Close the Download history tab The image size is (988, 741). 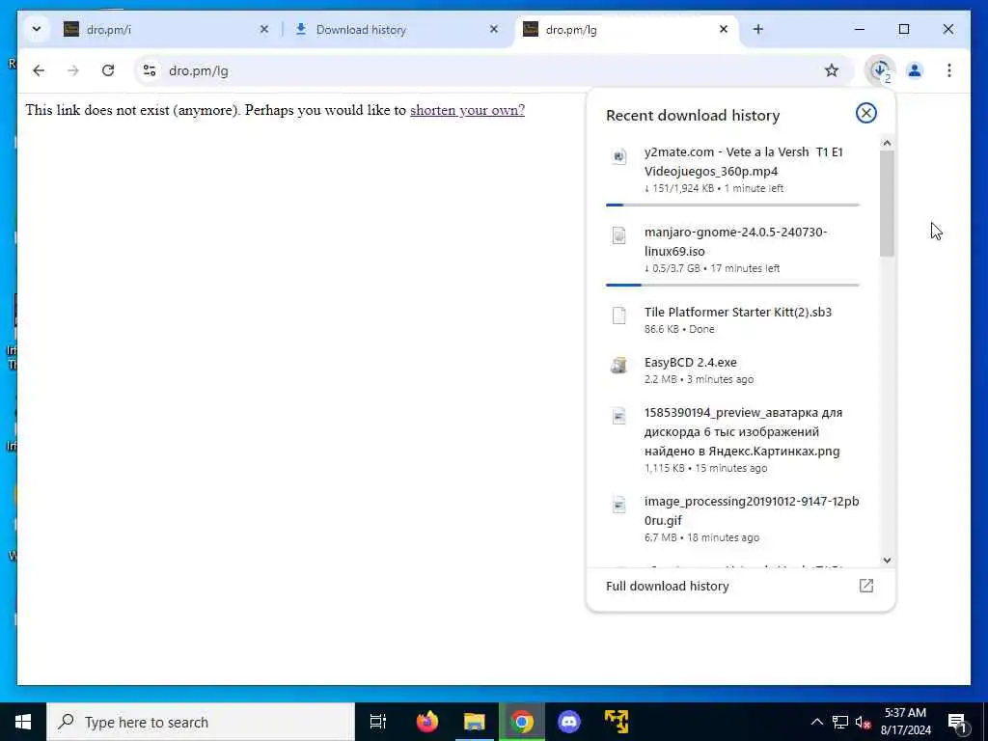(x=494, y=30)
